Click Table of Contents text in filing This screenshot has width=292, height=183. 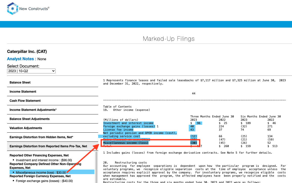(117, 107)
